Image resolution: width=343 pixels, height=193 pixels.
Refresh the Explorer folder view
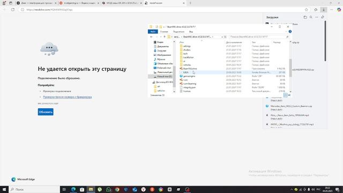tap(225, 37)
